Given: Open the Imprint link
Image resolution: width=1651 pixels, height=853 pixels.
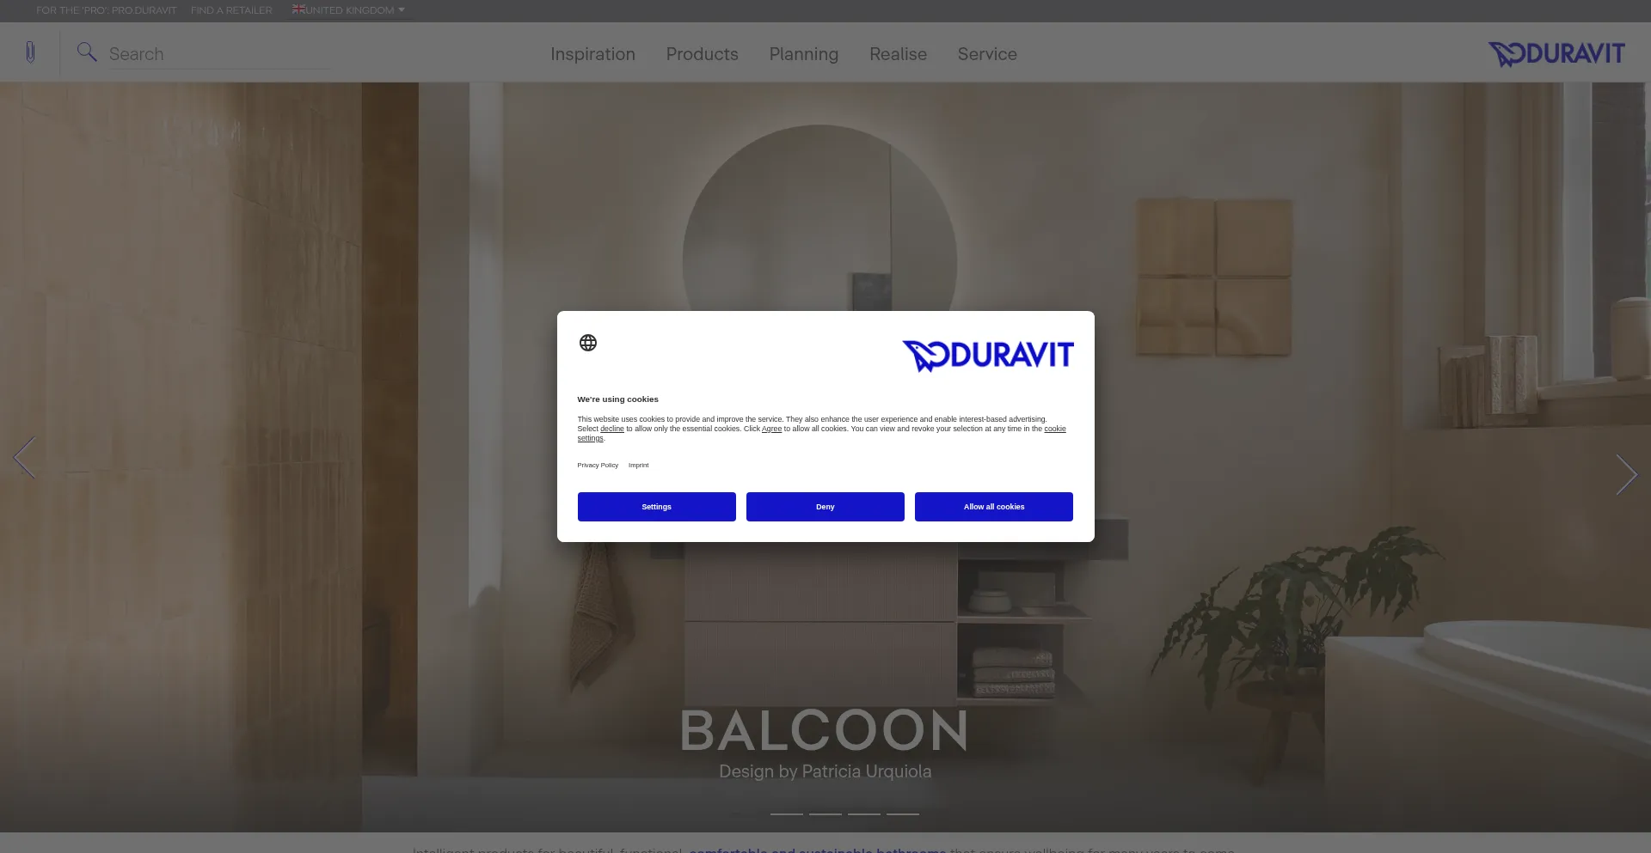Looking at the screenshot, I should click(638, 465).
